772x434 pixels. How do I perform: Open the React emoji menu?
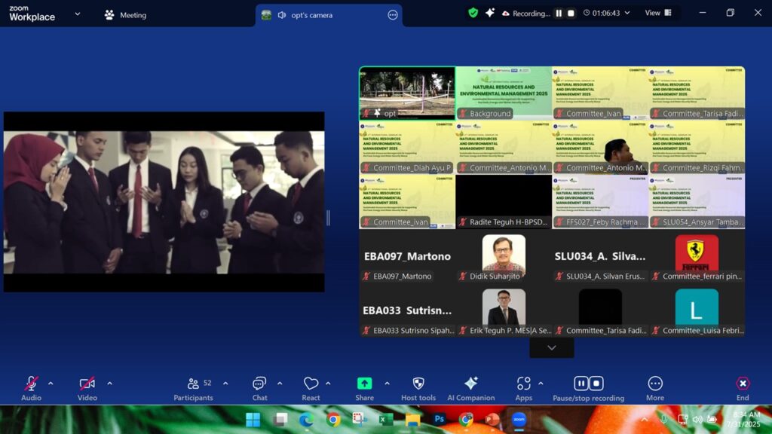click(x=311, y=384)
